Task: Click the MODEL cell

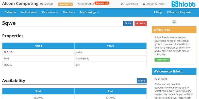Action: coord(38,65)
